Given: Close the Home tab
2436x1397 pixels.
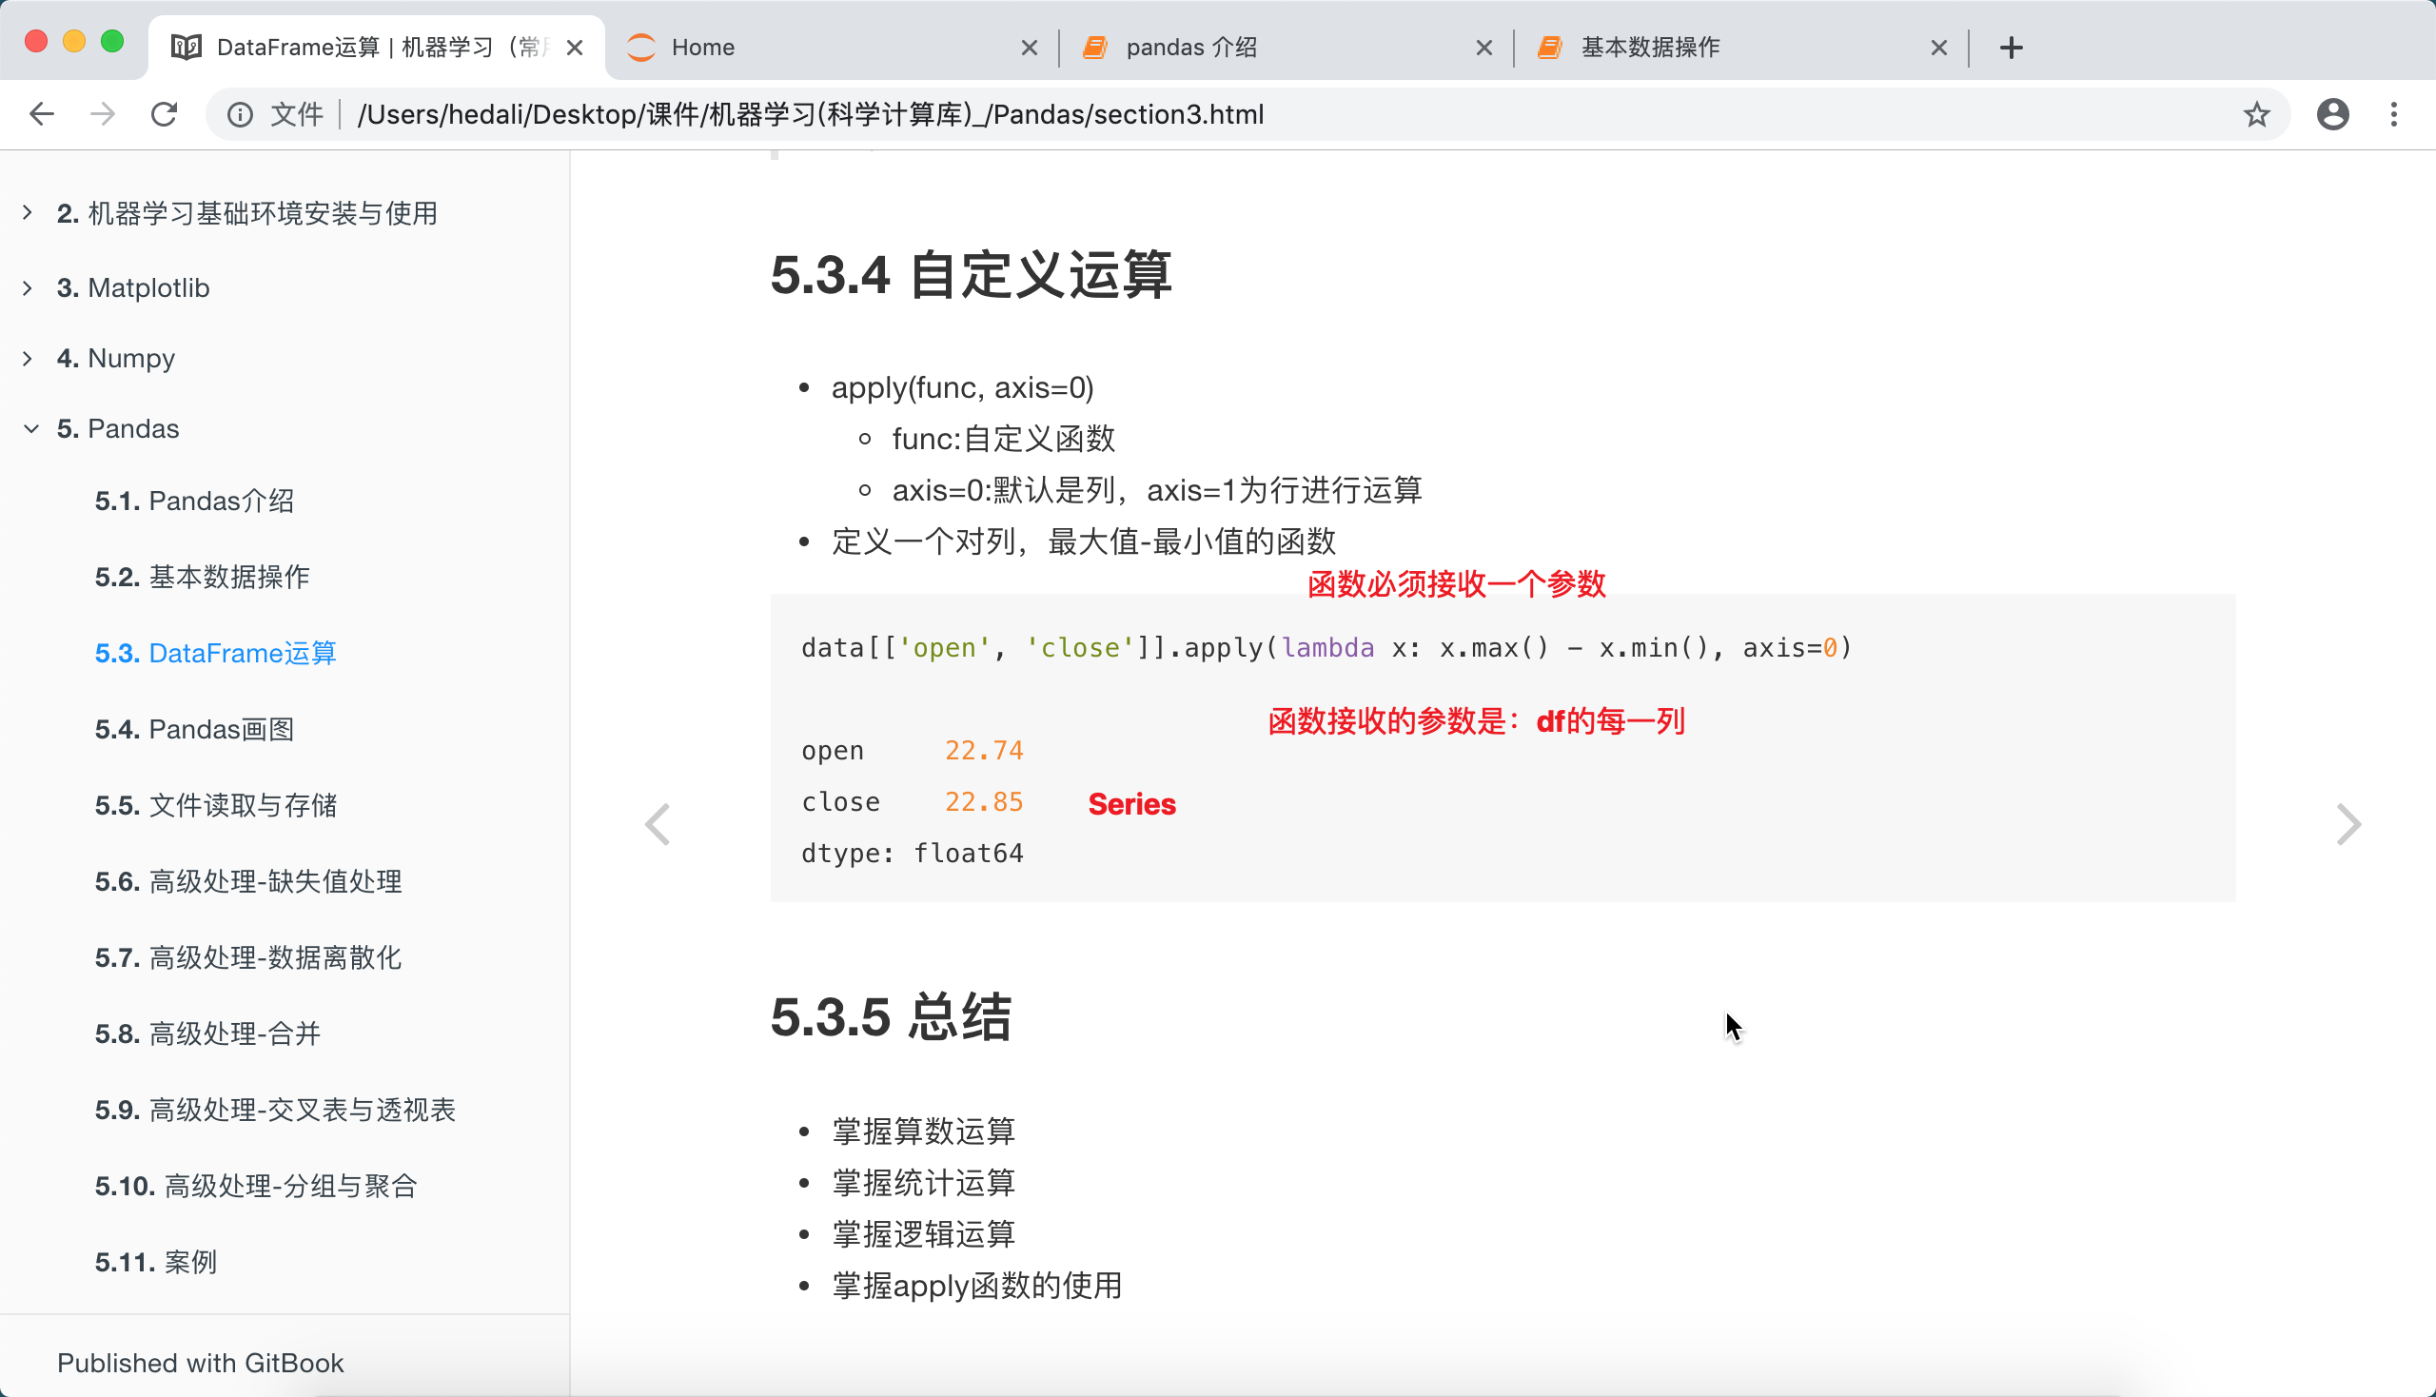Looking at the screenshot, I should tap(1029, 47).
